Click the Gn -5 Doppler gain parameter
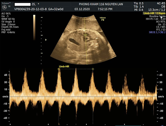166x126 pixels. click(x=5, y=16)
